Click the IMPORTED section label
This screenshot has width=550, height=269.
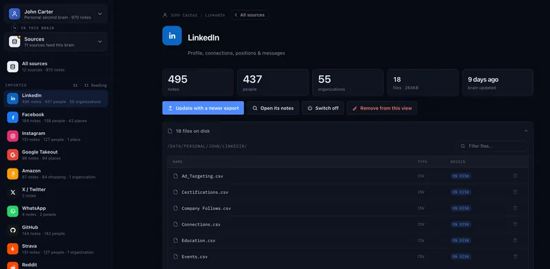[16, 85]
